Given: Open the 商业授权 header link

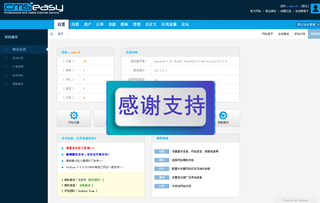Looking at the screenshot, I should (271, 11).
